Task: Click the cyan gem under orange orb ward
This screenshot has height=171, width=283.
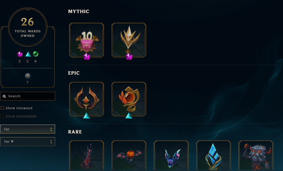Action: 129,116
